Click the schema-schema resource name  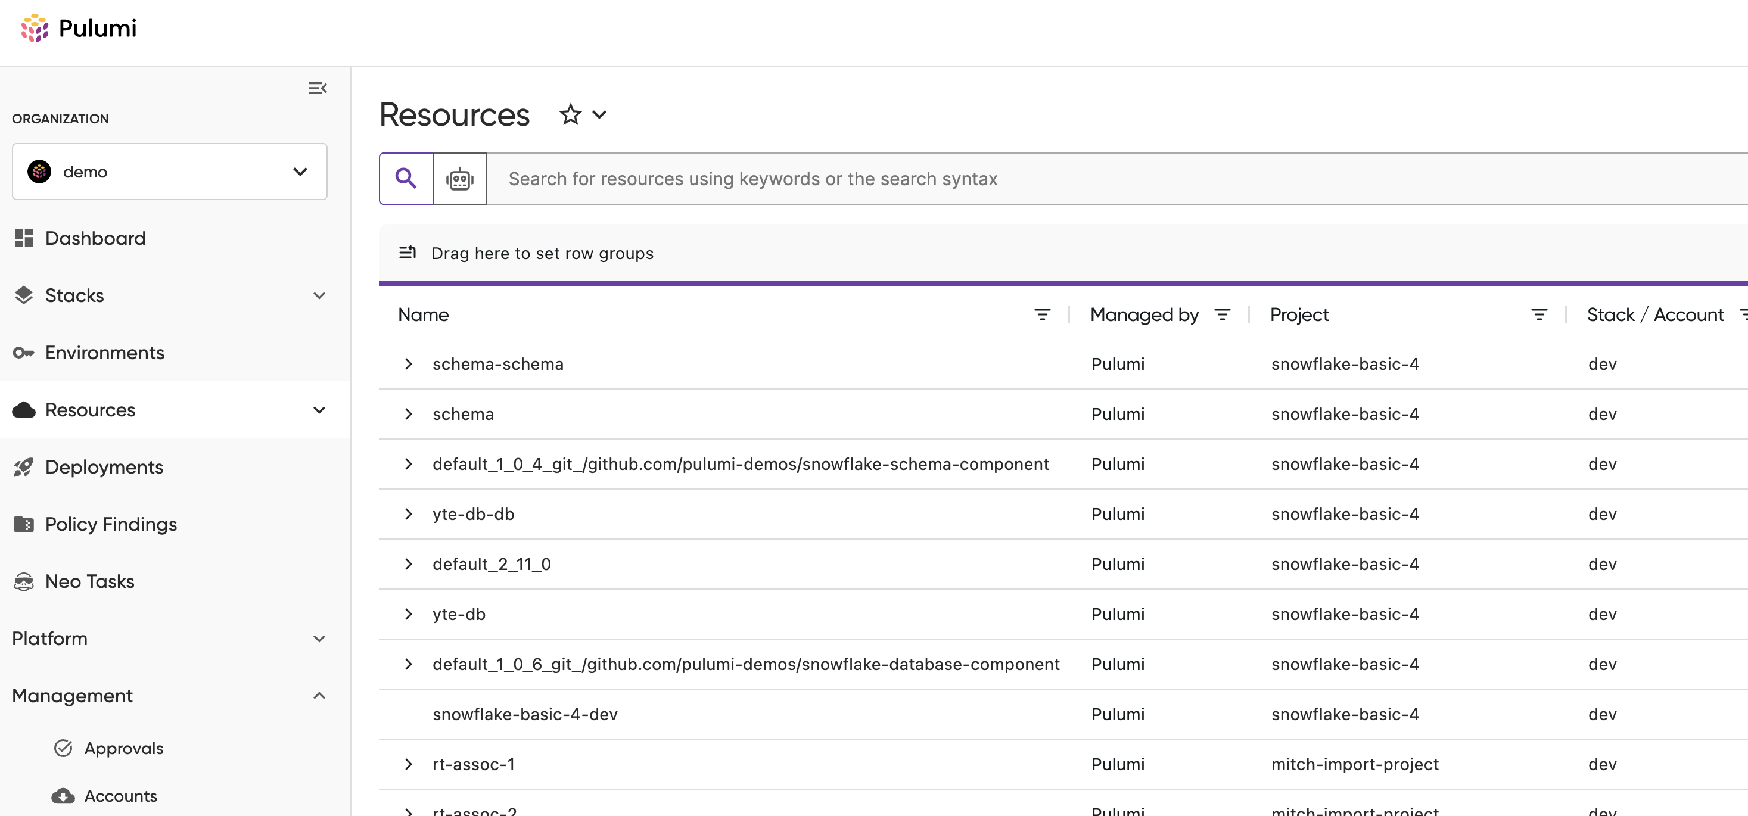(x=498, y=365)
